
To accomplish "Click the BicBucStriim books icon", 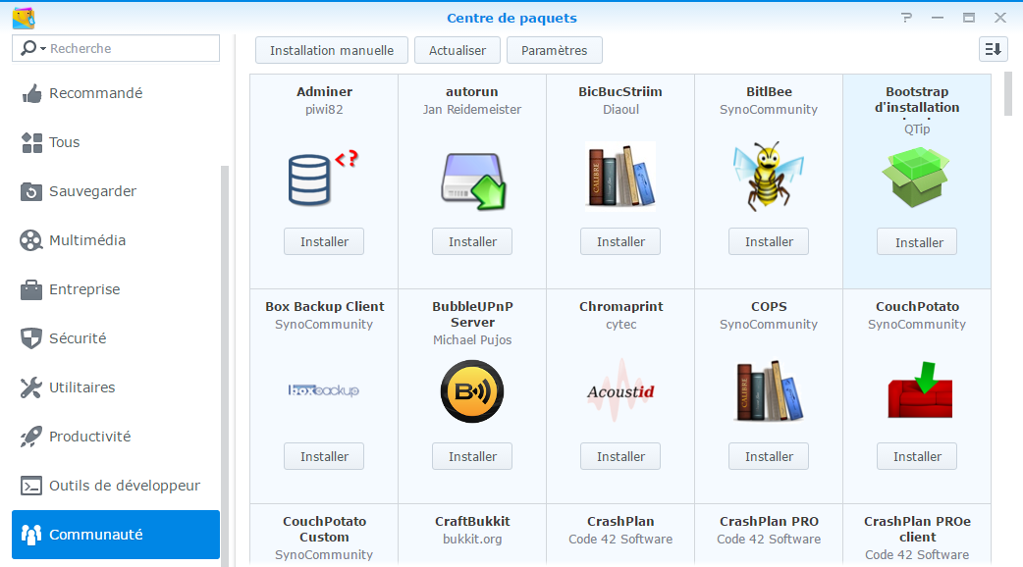I will click(x=620, y=177).
